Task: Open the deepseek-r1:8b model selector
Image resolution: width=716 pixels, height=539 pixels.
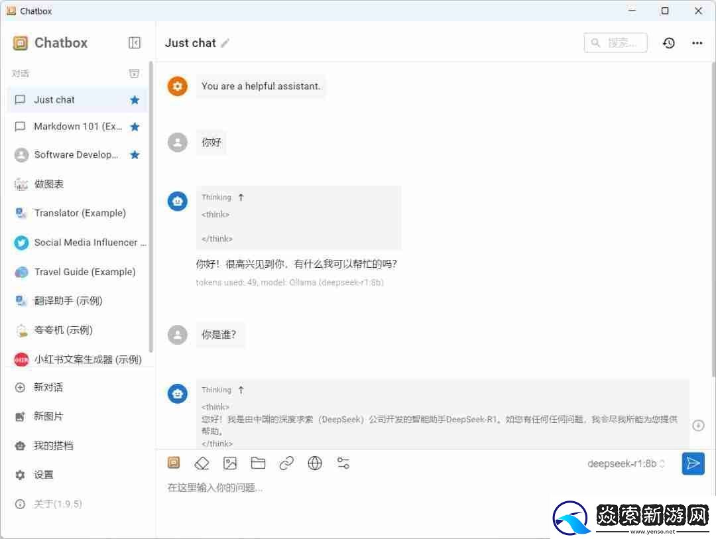Action: 626,463
